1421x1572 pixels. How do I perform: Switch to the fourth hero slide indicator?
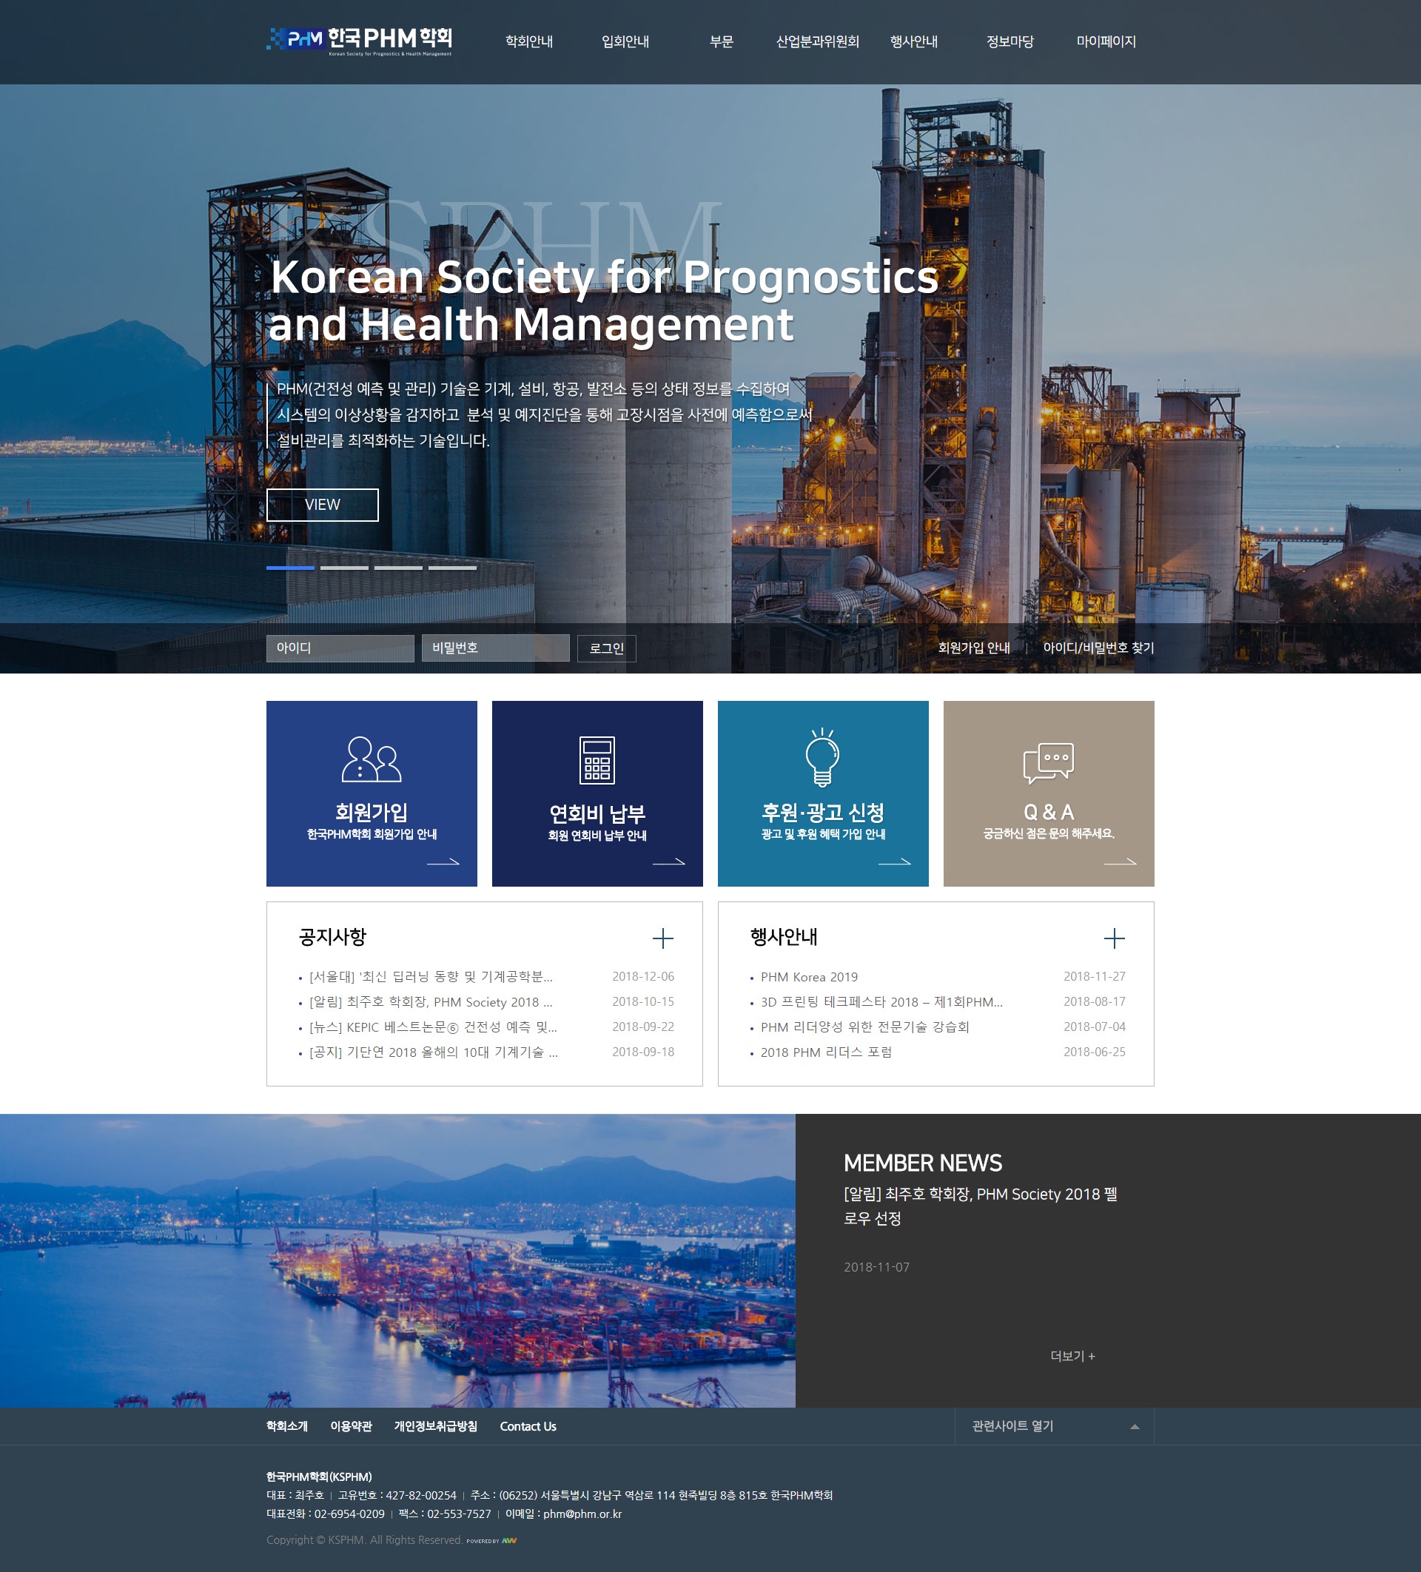click(451, 568)
